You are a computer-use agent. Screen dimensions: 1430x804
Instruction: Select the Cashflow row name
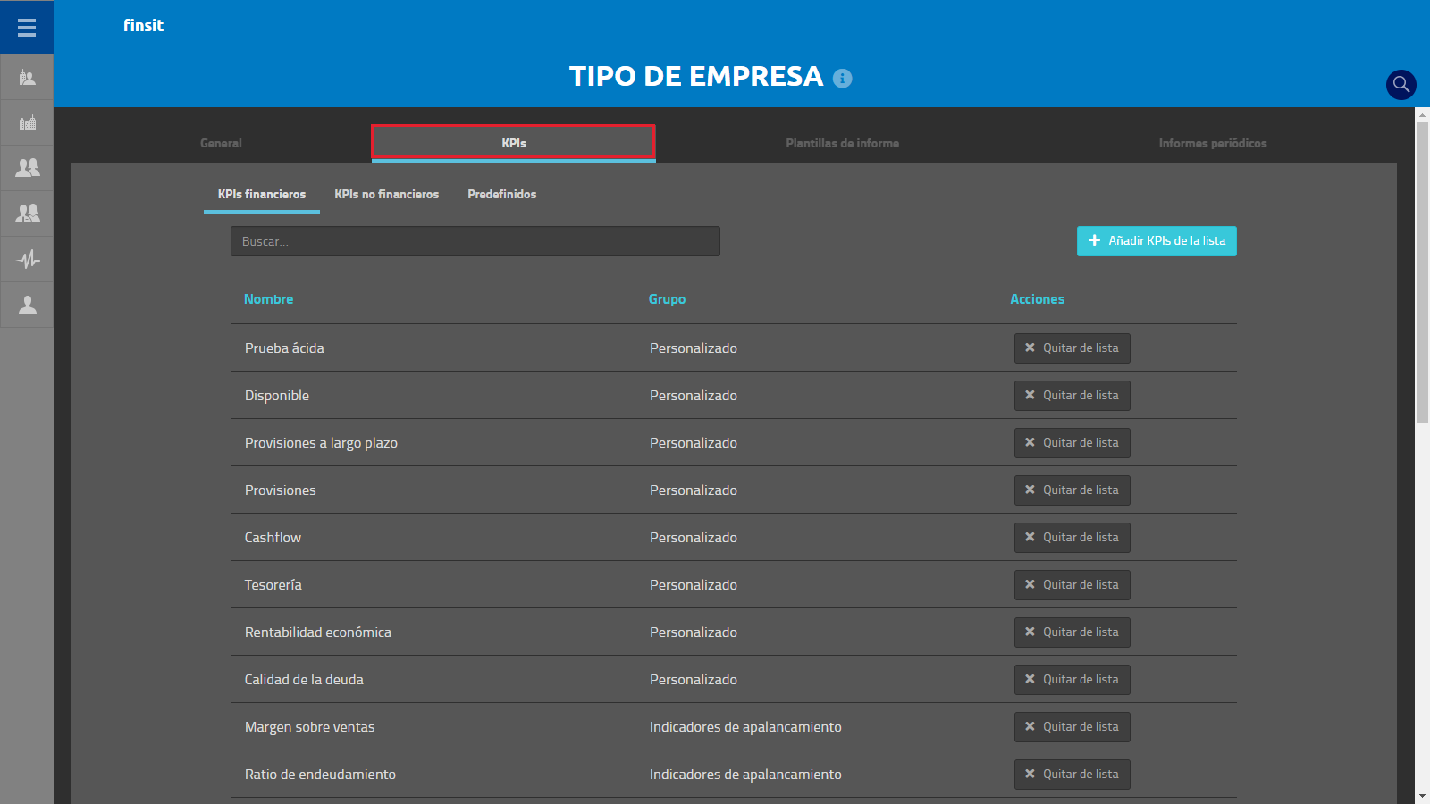click(x=273, y=538)
